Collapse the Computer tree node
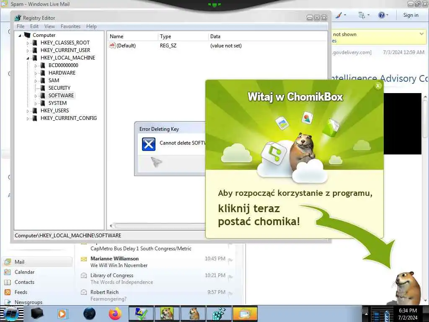This screenshot has width=429, height=322. click(x=20, y=35)
